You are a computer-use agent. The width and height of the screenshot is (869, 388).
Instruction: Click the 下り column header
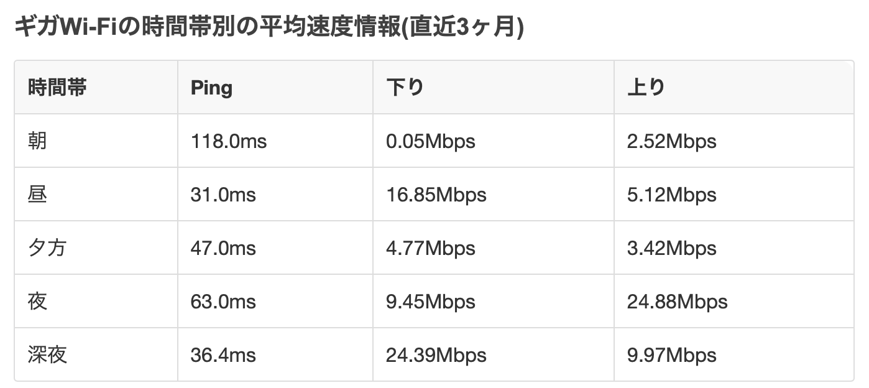[x=405, y=88]
